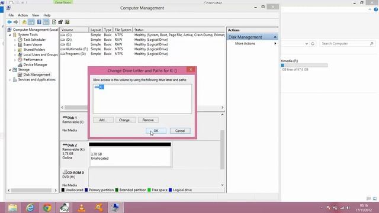The image size is (379, 213).
Task: Click the Back arrow in the toolbar
Action: point(9,22)
